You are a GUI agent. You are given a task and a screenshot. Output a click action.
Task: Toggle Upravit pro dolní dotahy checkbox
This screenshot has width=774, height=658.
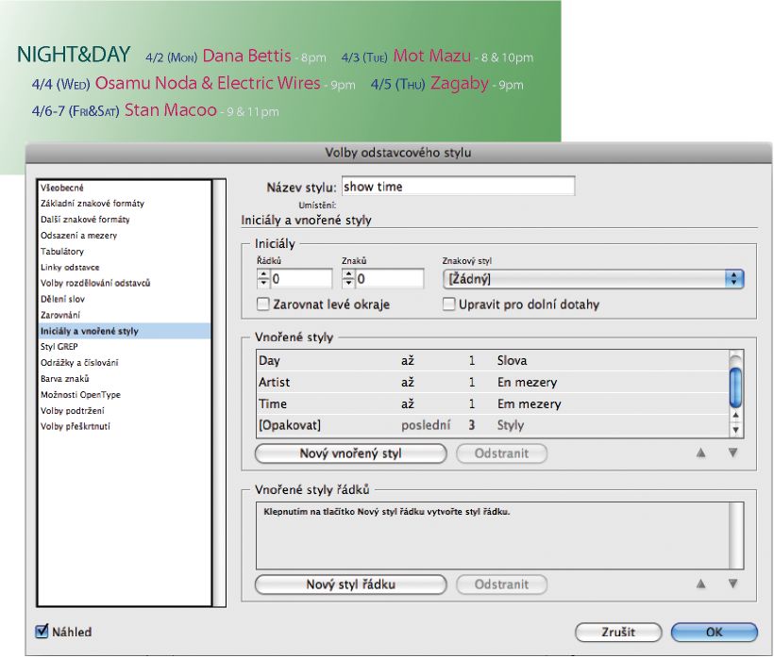pyautogui.click(x=449, y=304)
